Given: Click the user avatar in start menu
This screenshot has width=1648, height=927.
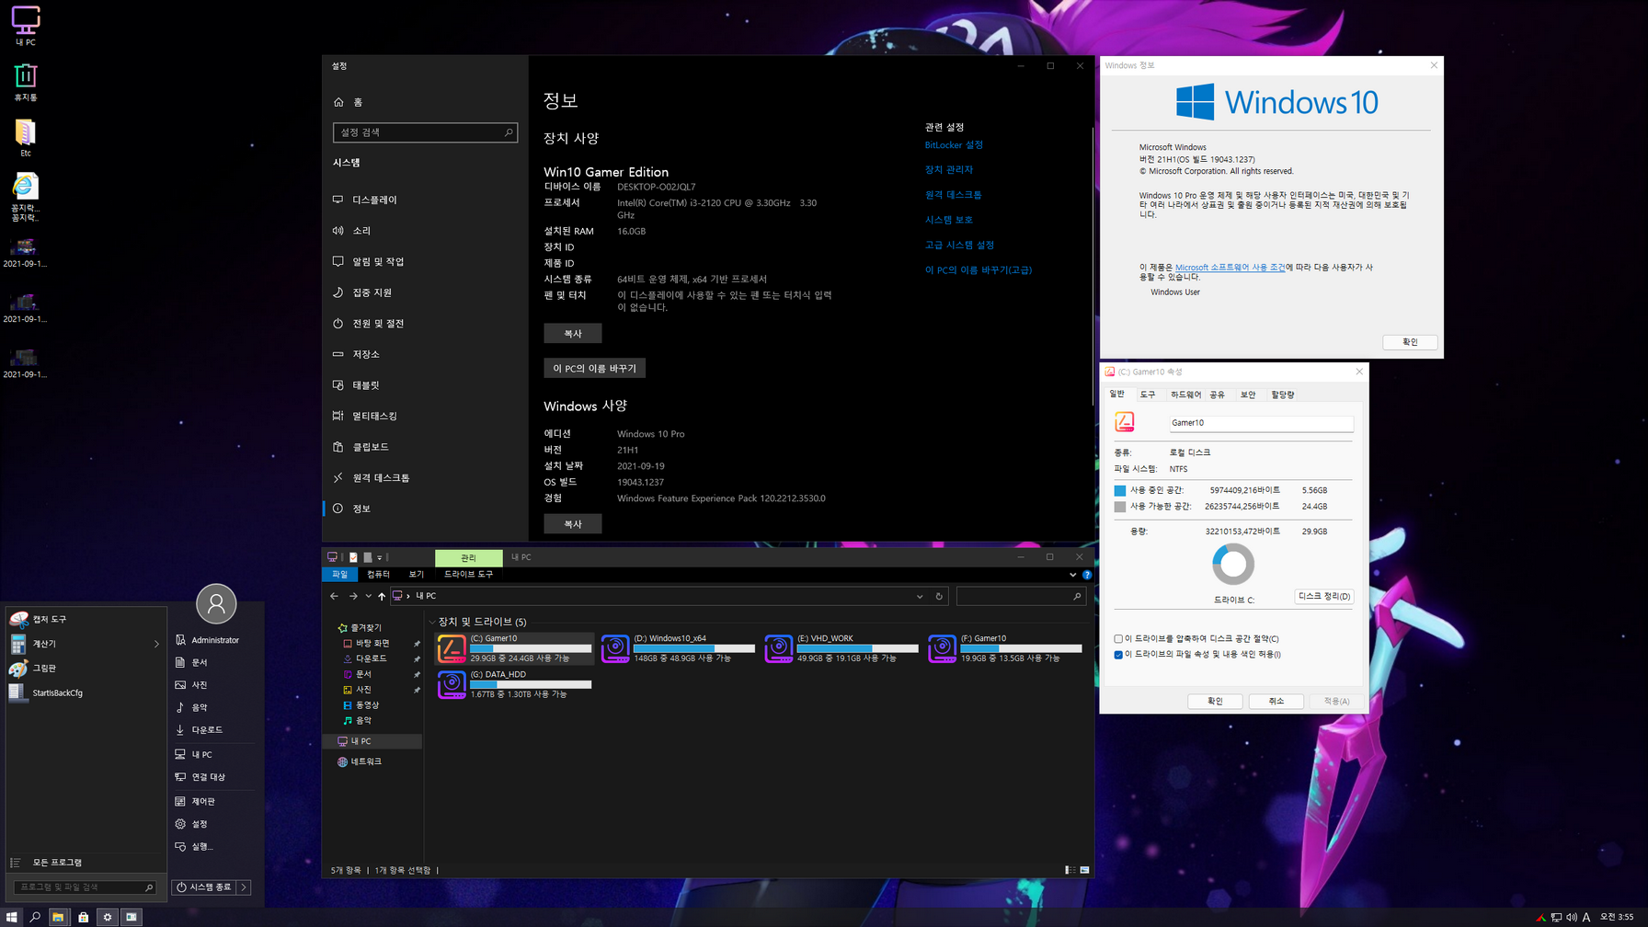Looking at the screenshot, I should (216, 604).
